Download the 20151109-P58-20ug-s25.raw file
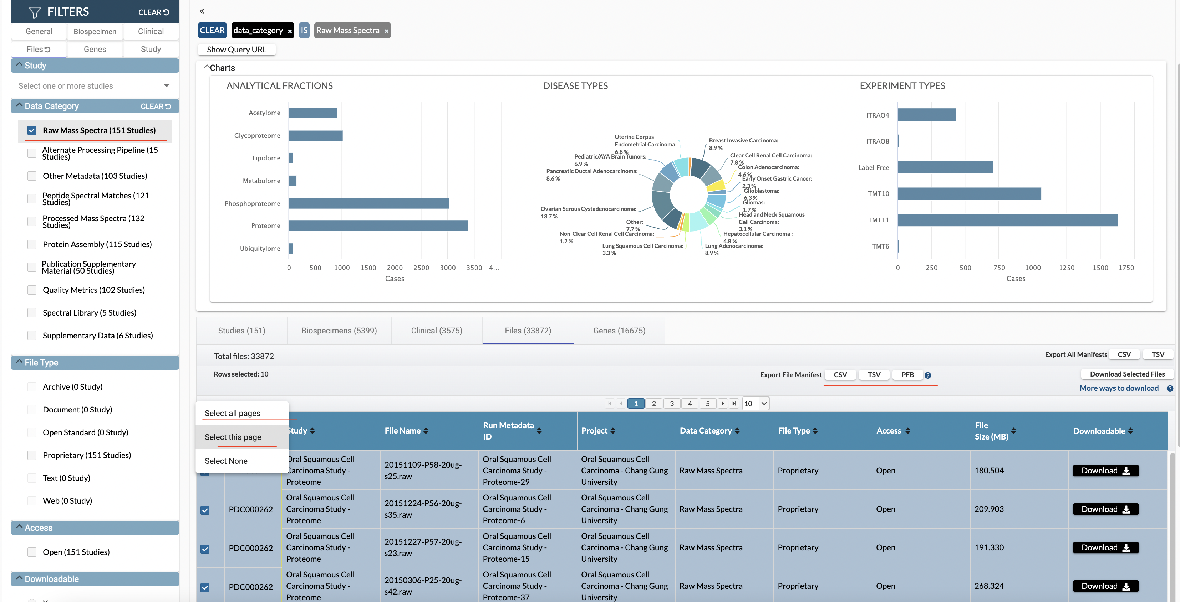This screenshot has height=602, width=1180. (x=1105, y=471)
